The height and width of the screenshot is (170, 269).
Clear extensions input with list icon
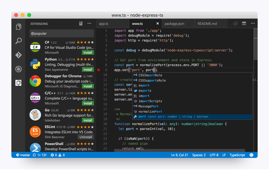pyautogui.click(x=81, y=23)
